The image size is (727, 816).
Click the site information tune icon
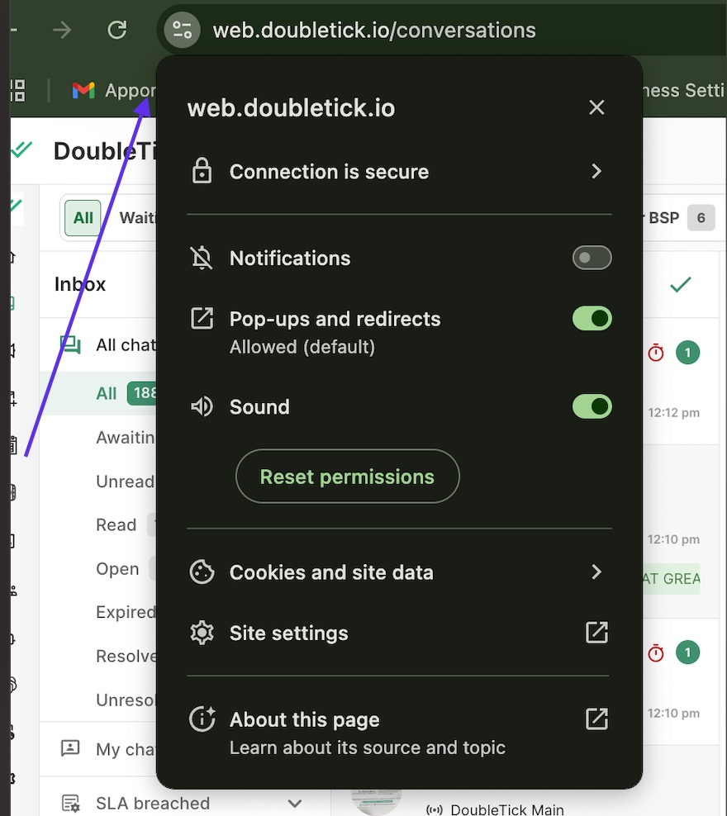(x=182, y=31)
